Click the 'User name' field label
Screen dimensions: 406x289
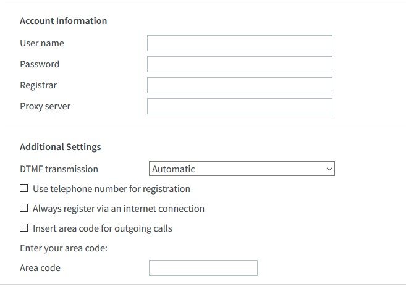pos(42,43)
